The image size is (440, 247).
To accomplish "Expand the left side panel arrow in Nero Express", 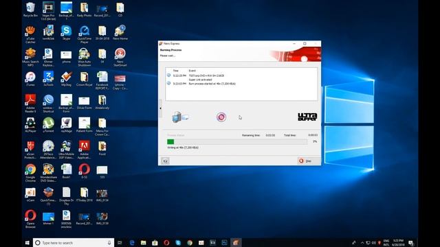I will pos(160,108).
